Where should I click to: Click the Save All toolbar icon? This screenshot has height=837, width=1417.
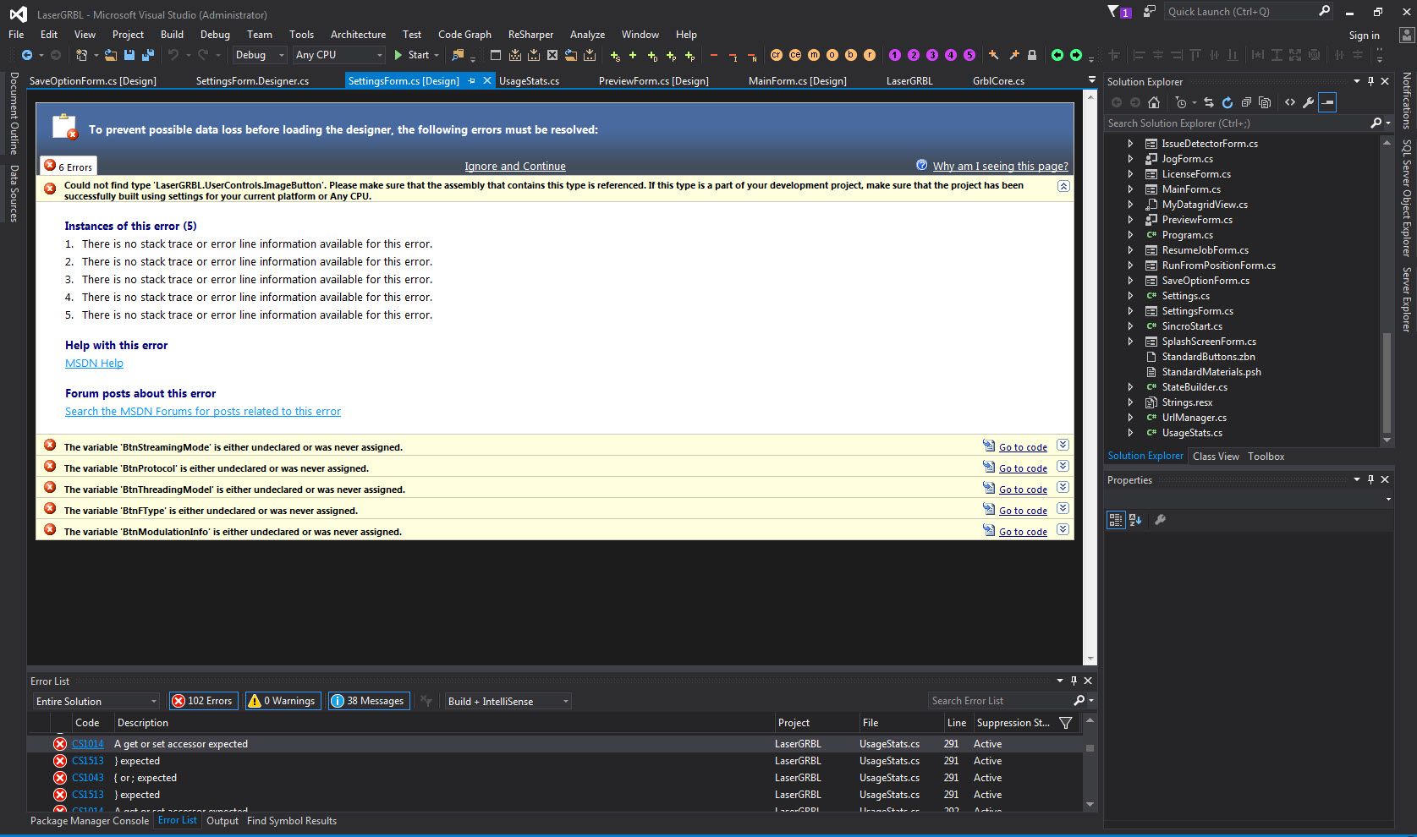point(148,55)
